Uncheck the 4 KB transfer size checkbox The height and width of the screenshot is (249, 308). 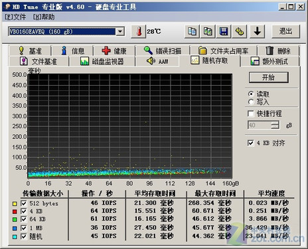(x=24, y=211)
